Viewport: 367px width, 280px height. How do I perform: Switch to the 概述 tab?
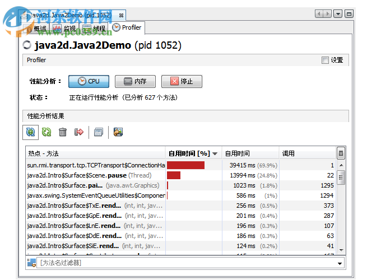click(36, 29)
